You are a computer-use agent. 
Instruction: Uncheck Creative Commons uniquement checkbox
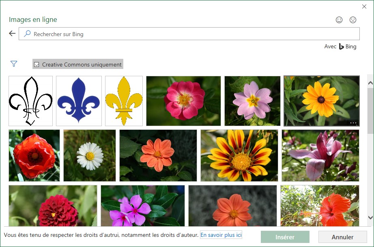click(37, 64)
